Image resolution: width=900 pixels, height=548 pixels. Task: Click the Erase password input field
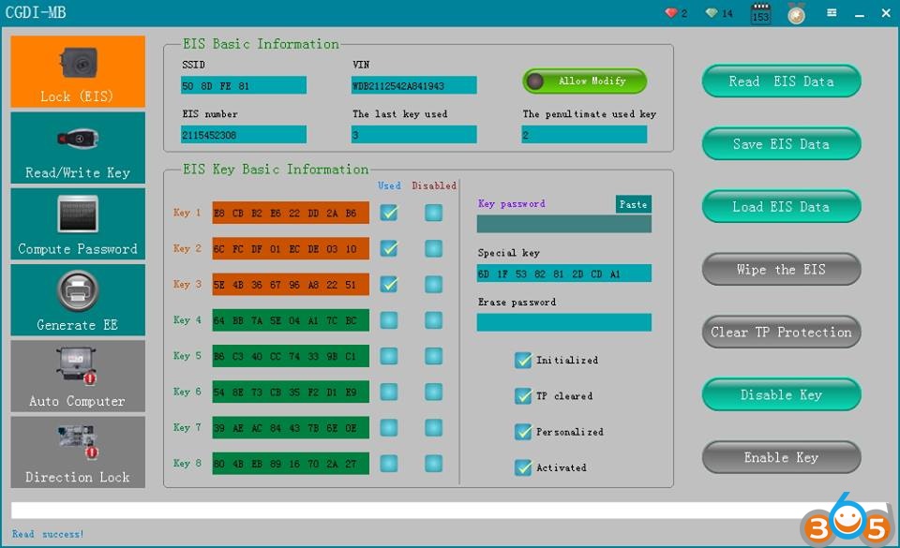coord(563,322)
